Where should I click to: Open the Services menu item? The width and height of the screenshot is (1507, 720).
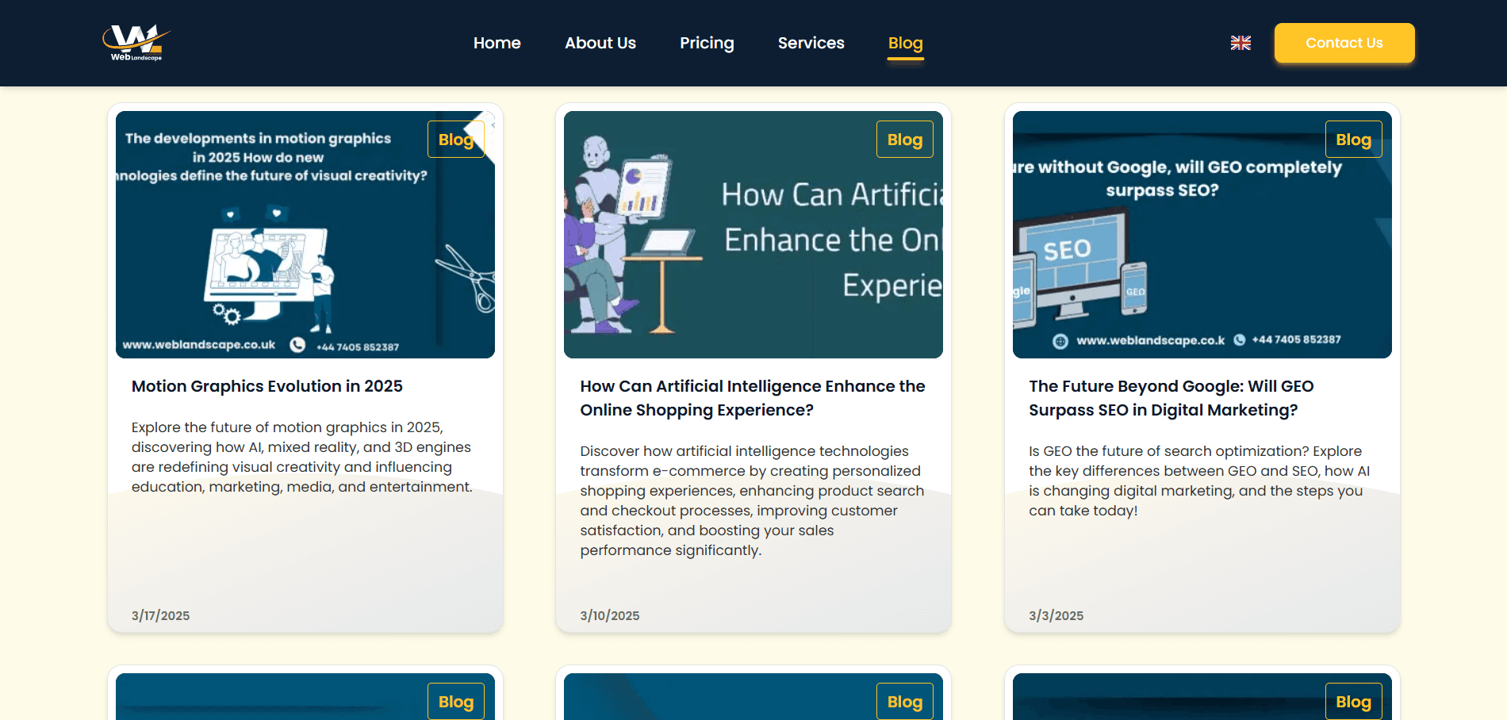point(811,43)
